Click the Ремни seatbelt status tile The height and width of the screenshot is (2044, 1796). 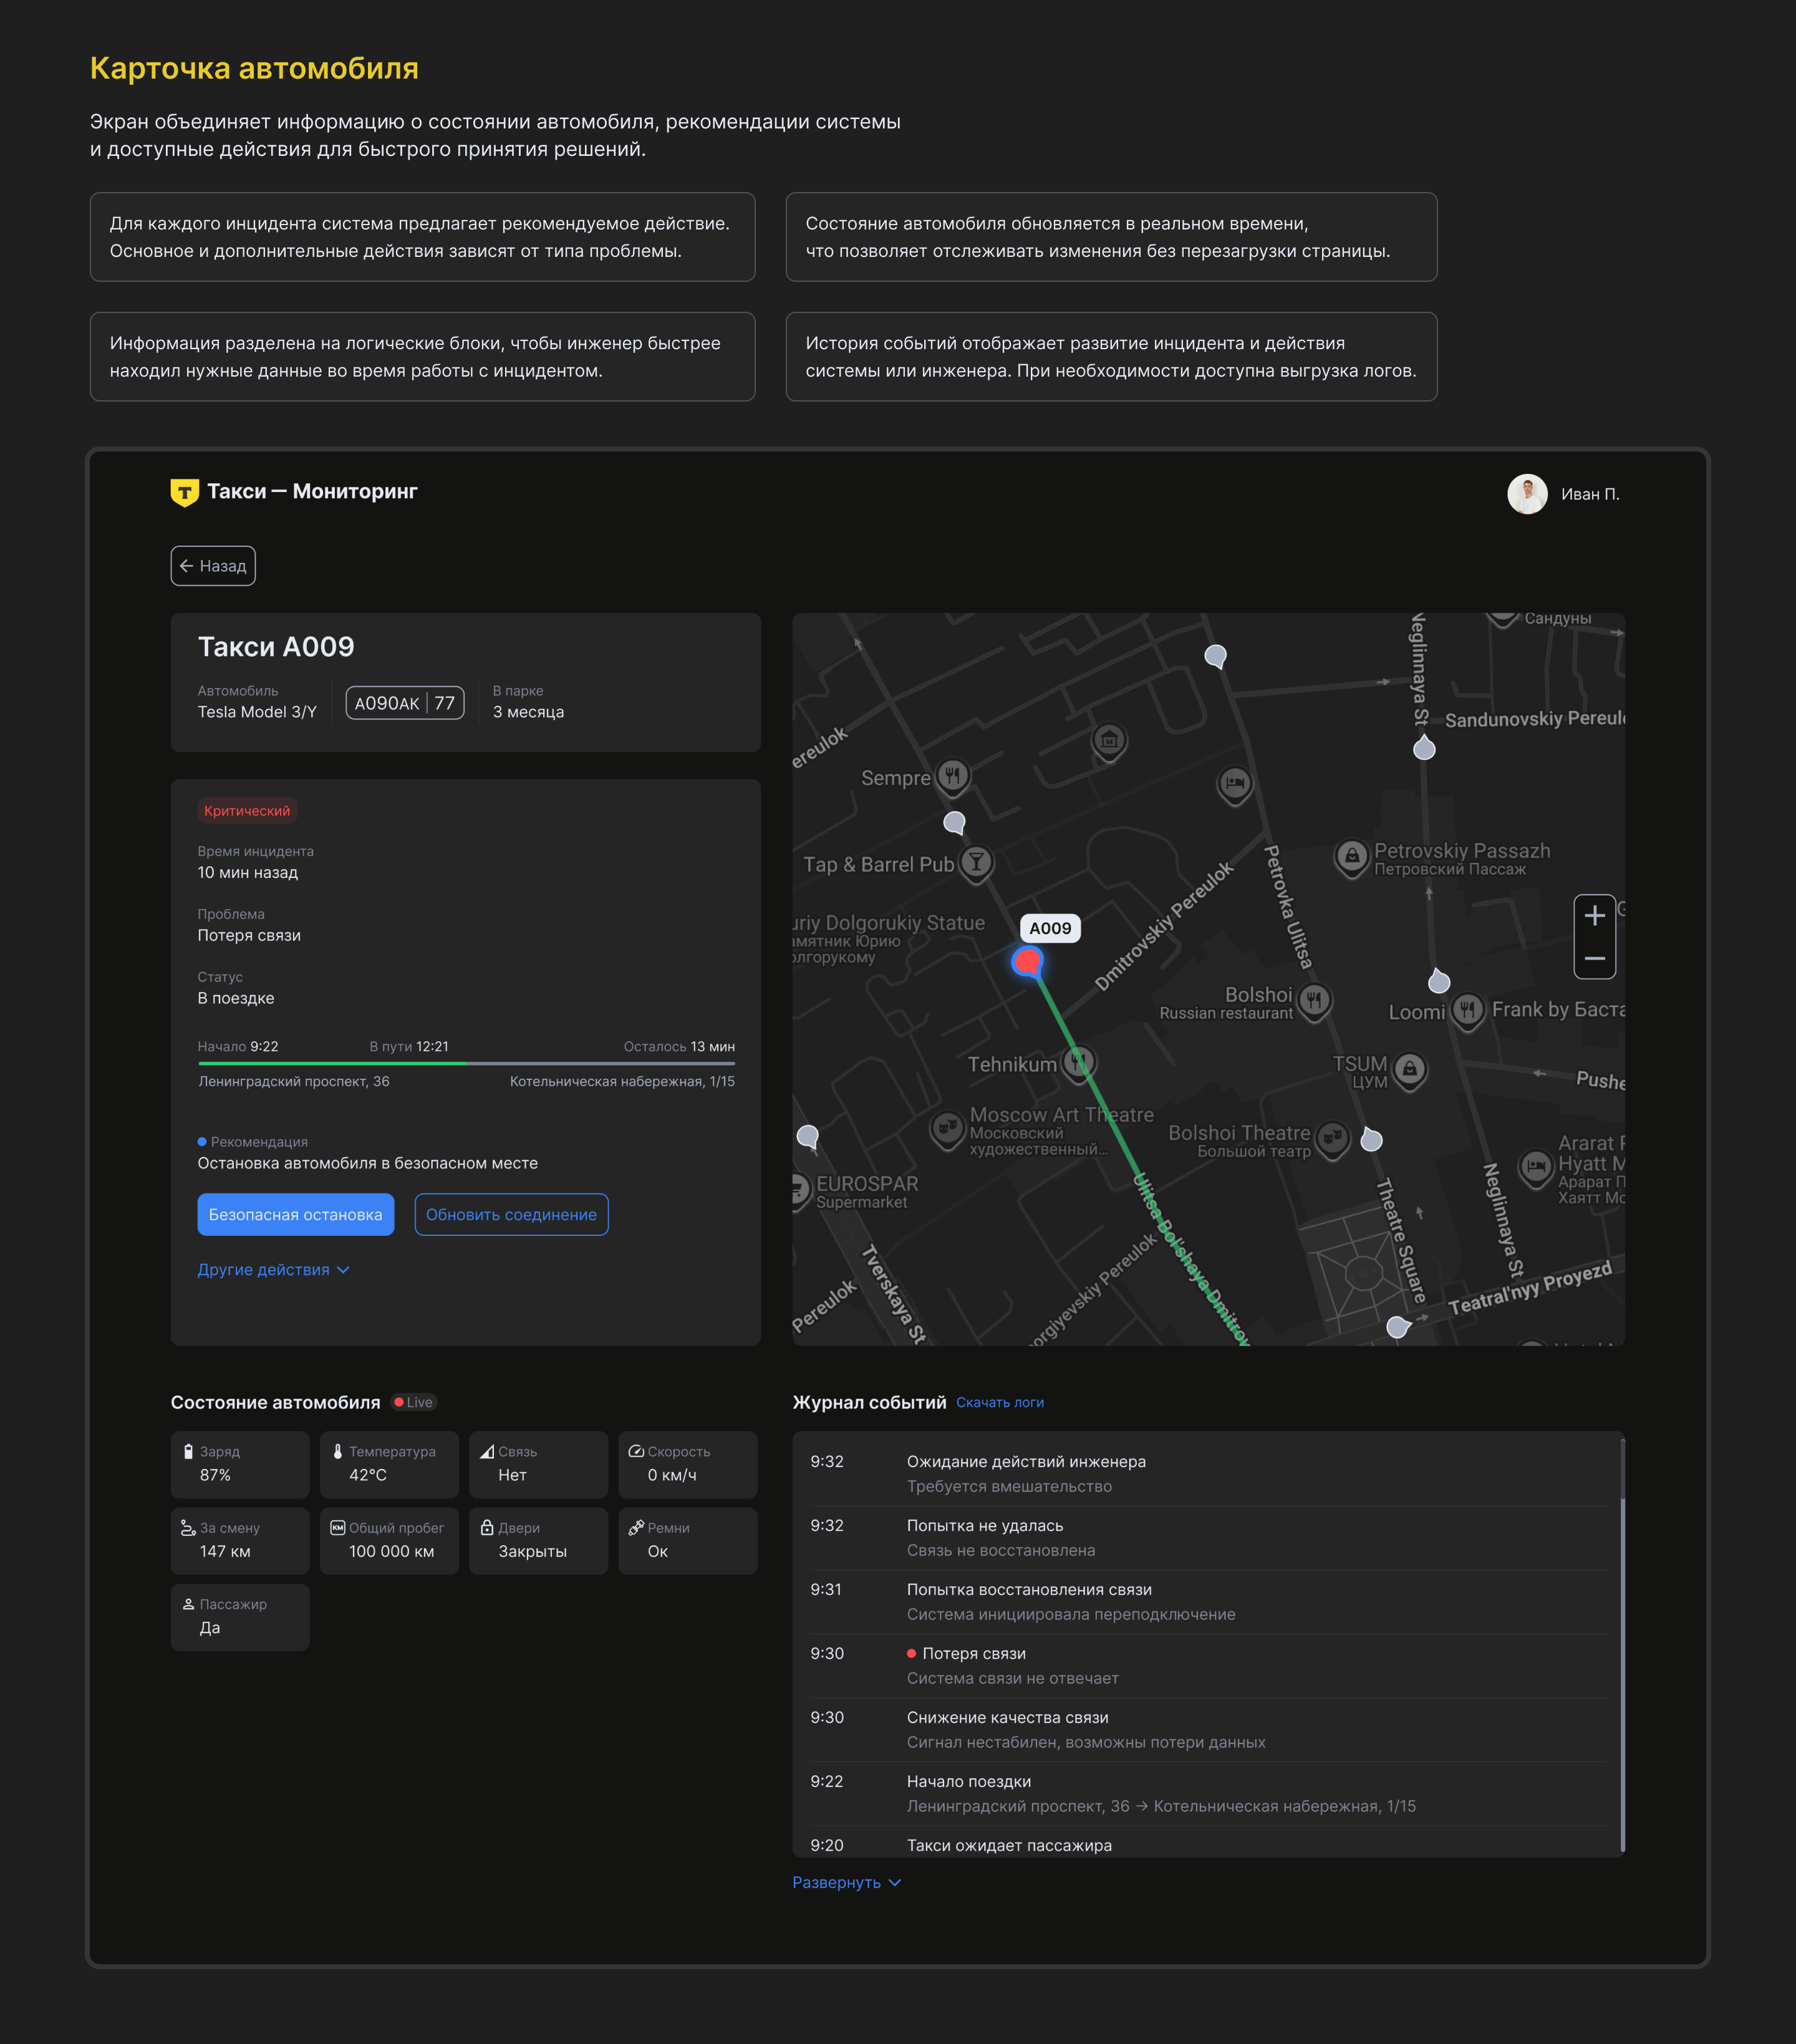coord(688,1541)
